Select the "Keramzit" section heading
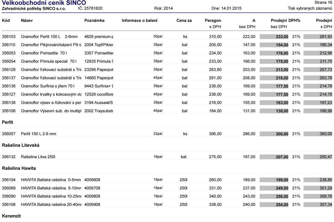 [x=11, y=216]
